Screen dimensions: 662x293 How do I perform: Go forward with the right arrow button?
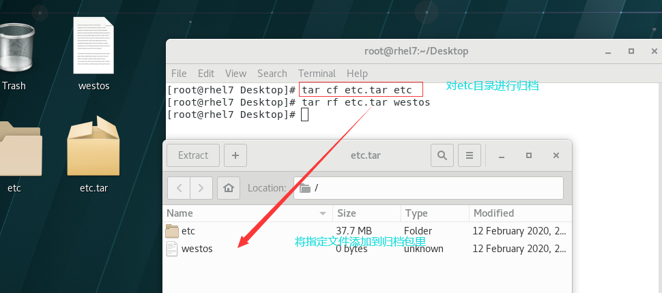click(x=201, y=188)
